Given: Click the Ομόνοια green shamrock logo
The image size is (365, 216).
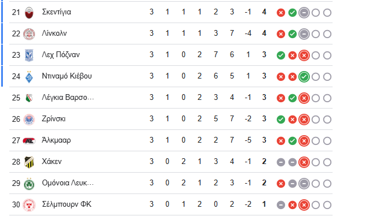Looking at the screenshot, I should tap(29, 184).
